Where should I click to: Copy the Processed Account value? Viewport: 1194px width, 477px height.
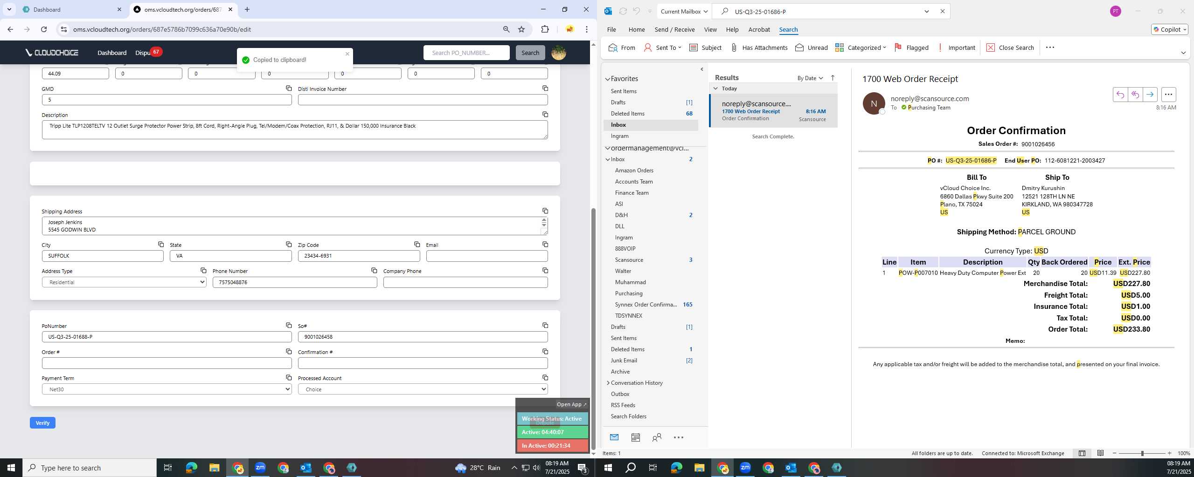[545, 377]
